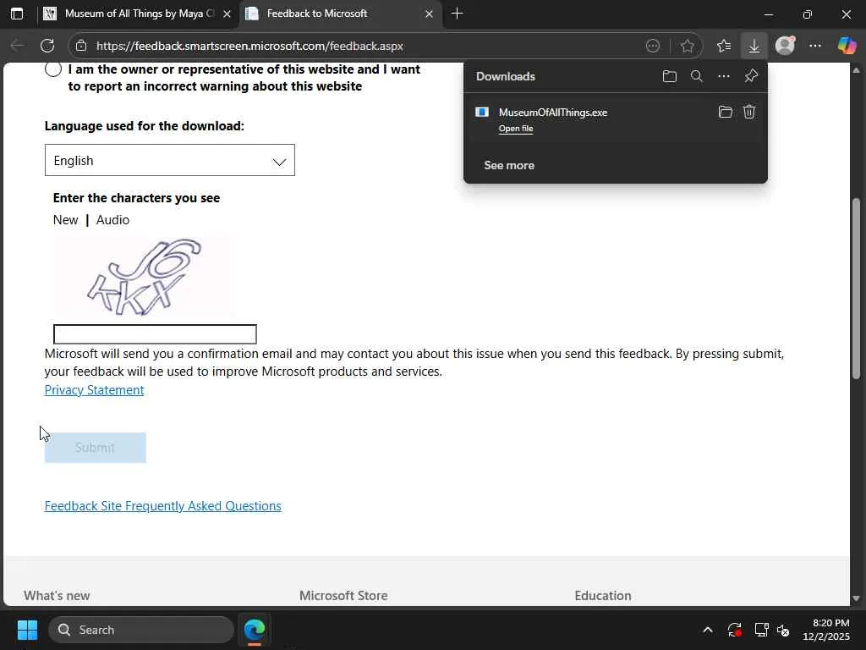Viewport: 866px width, 650px height.
Task: Open the muted volume tray icon
Action: click(x=783, y=630)
